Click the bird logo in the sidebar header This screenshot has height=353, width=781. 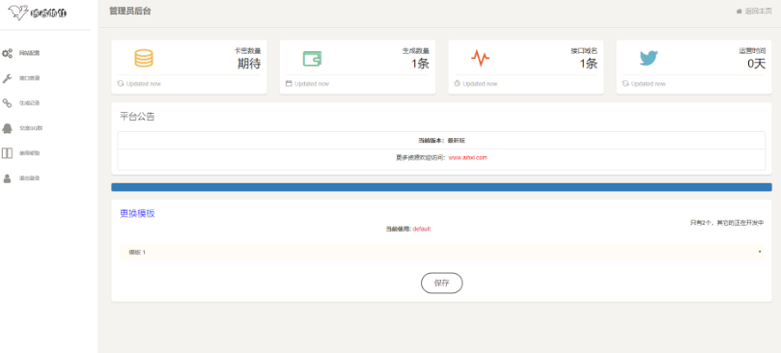pyautogui.click(x=19, y=12)
